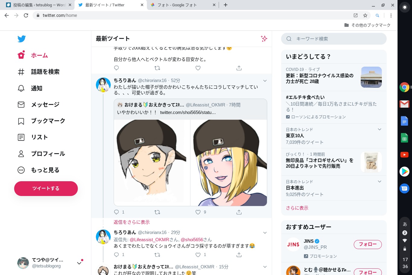
Task: Open tweet options for the 29分 tweet
Action: [x=265, y=232]
